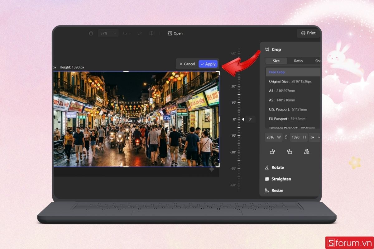This screenshot has width=374, height=249.
Task: Click the Crop tool icon in panel header
Action: 267,49
